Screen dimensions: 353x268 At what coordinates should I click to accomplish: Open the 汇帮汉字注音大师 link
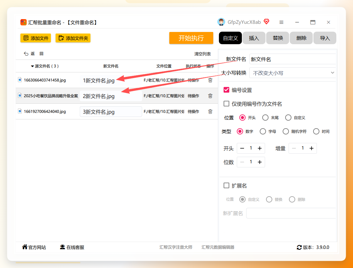(x=176, y=247)
